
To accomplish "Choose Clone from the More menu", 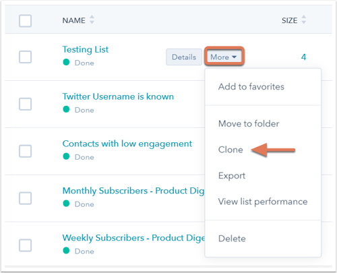I will coord(231,150).
